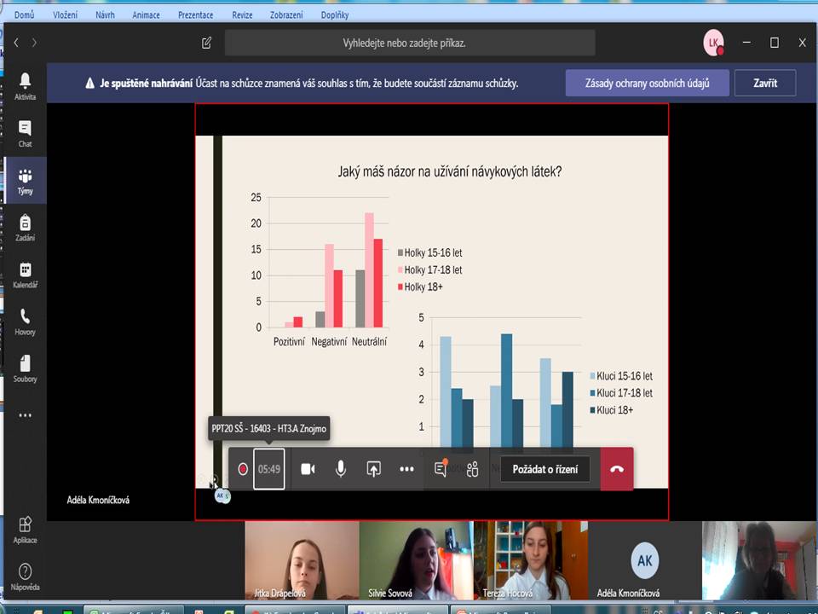Mute or unmute the microphone
The height and width of the screenshot is (614, 818).
(x=341, y=469)
